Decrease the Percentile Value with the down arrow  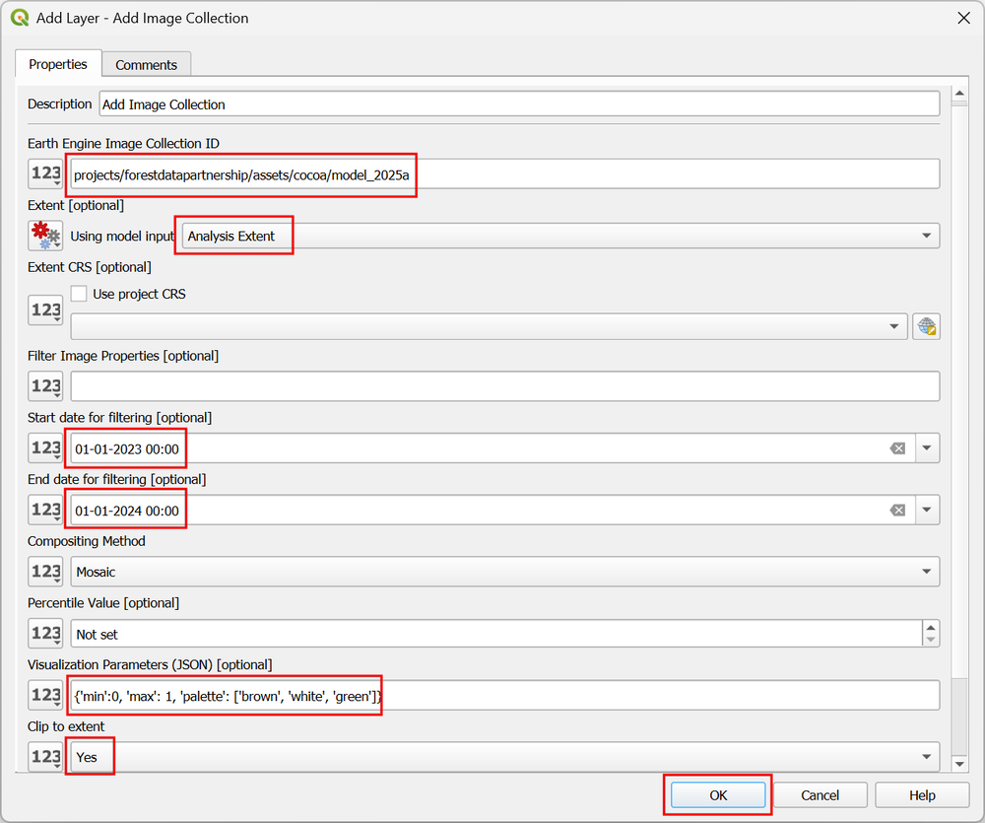pyautogui.click(x=931, y=640)
